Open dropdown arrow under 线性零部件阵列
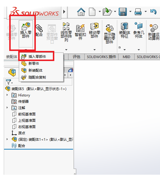 coord(66,50)
